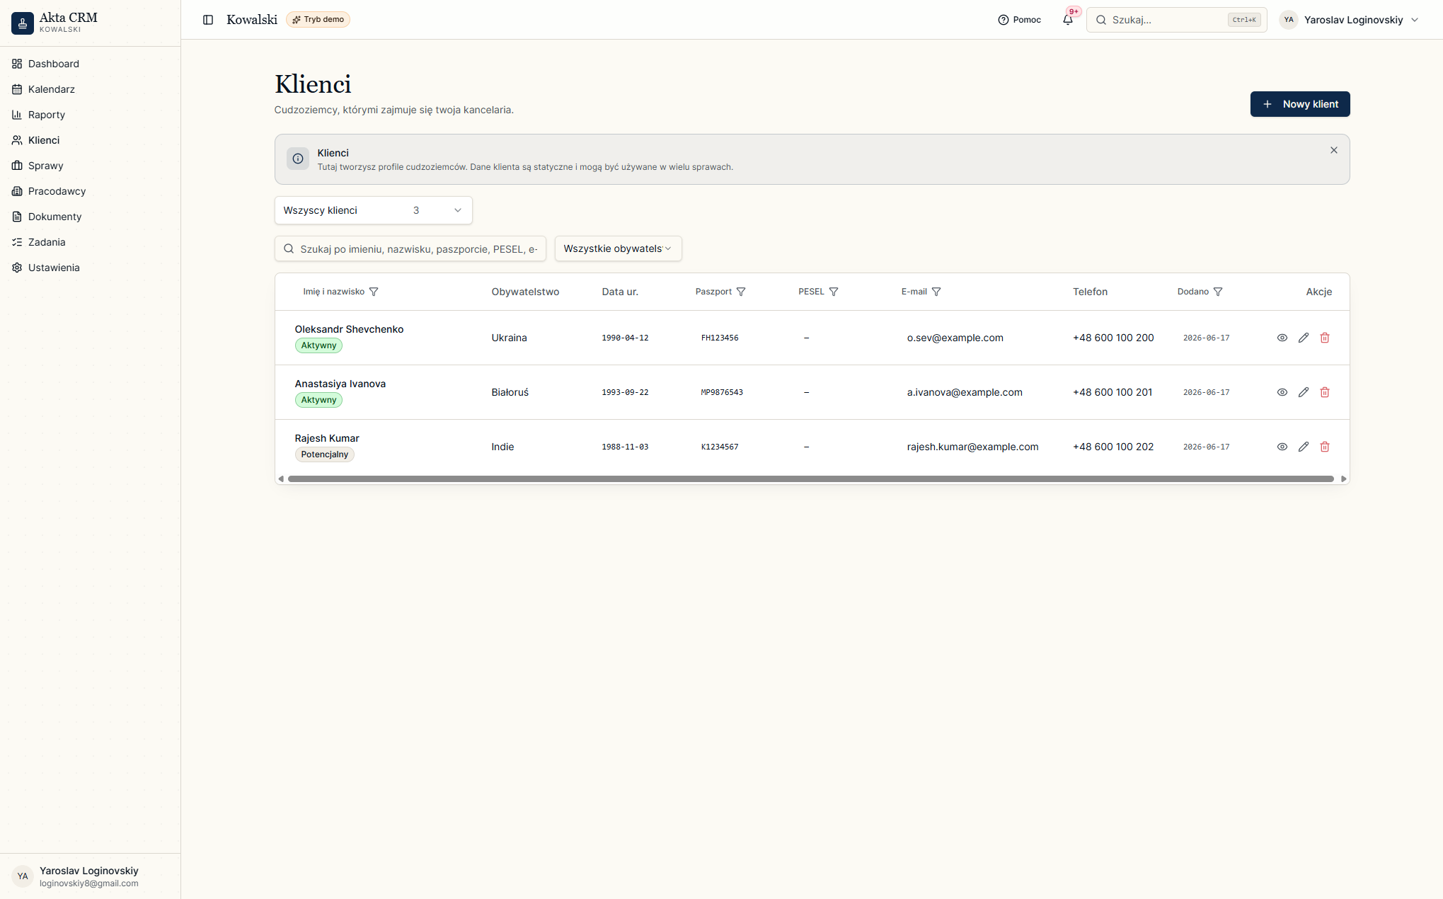Viewport: 1443px width, 899px height.
Task: Click the table's horizontal scrollbar
Action: (x=810, y=479)
